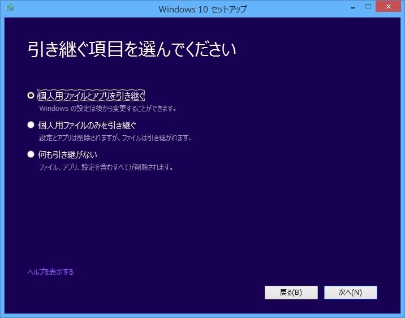
Task: Select radio circle for 個人用ファイルとアプリを引き継ぐ
Action: (31, 95)
